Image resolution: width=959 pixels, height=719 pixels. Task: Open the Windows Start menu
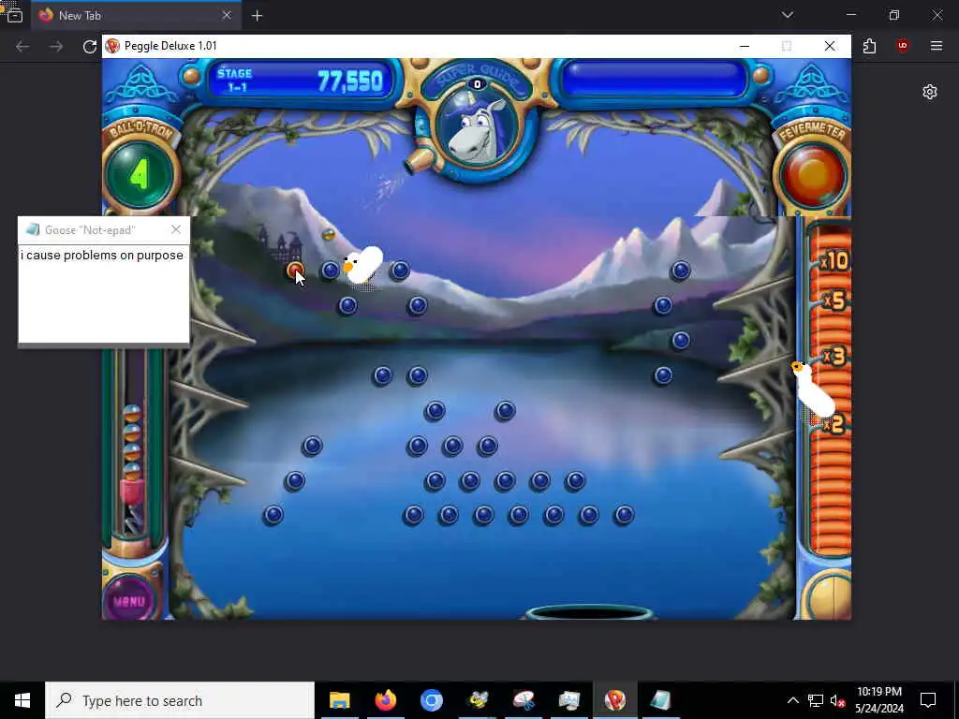(x=22, y=700)
